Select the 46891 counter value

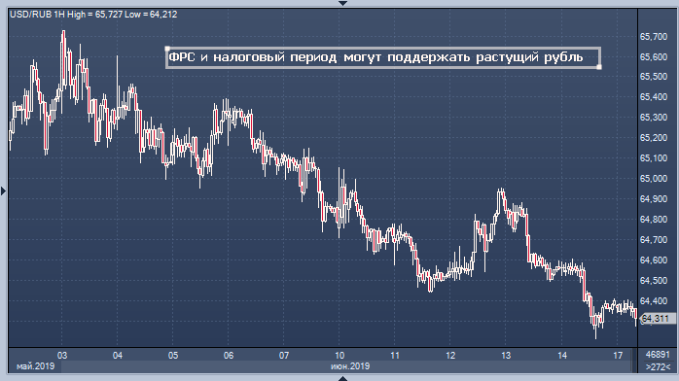[658, 355]
